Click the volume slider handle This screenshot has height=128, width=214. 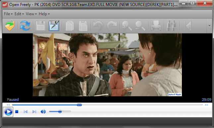click(x=60, y=111)
